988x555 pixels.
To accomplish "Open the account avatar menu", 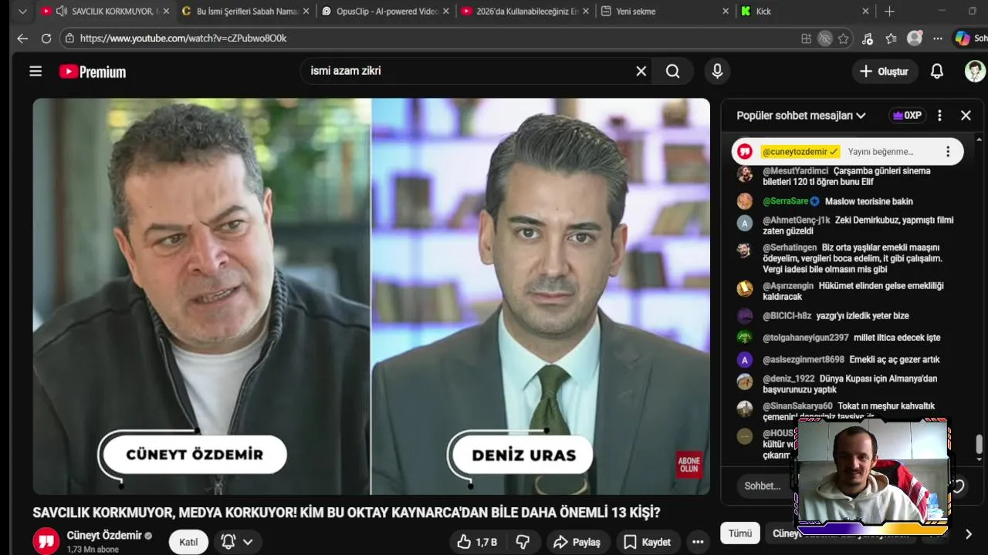I will [x=975, y=72].
